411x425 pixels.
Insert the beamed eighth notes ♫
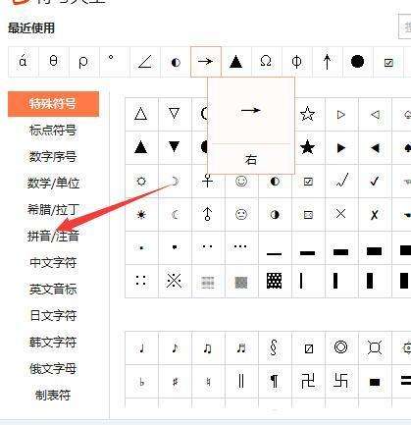point(208,347)
